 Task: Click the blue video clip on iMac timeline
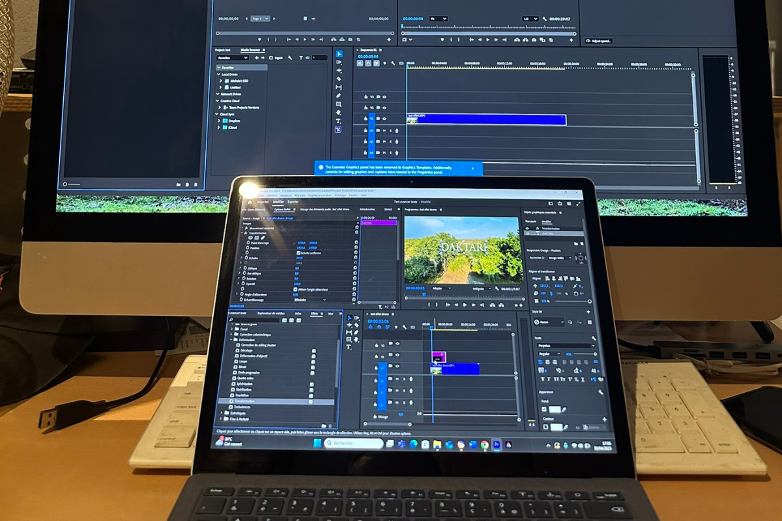tap(486, 120)
